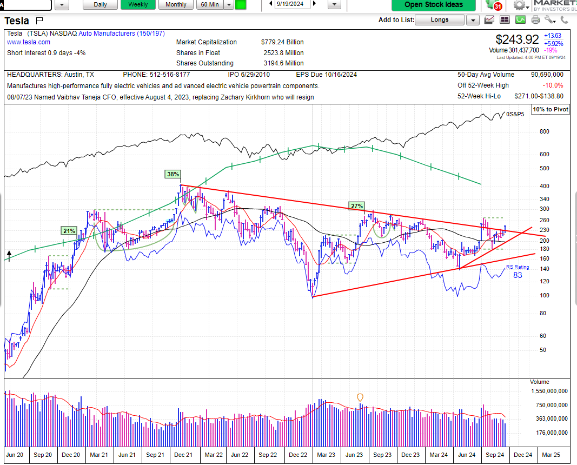Click the 21% gain label on chart
Screen dimensions: 577x465
pyautogui.click(x=69, y=231)
